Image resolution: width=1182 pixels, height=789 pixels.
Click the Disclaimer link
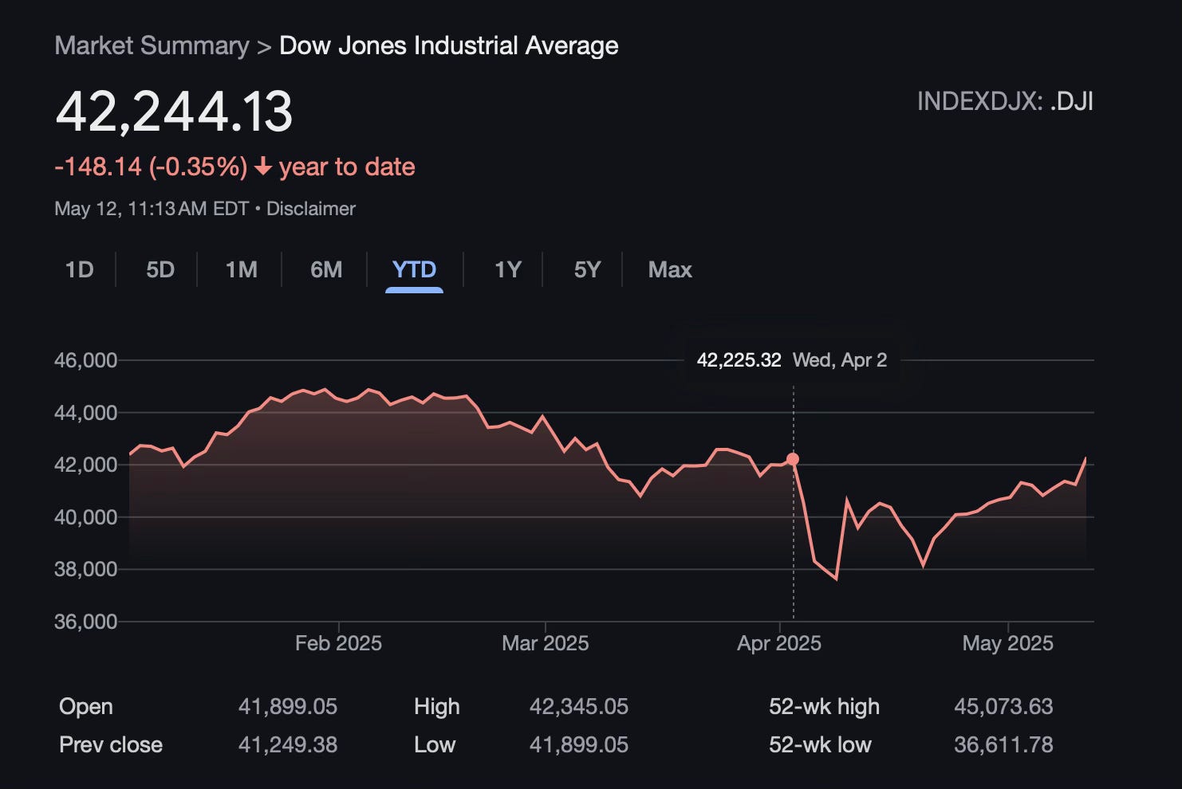click(311, 209)
